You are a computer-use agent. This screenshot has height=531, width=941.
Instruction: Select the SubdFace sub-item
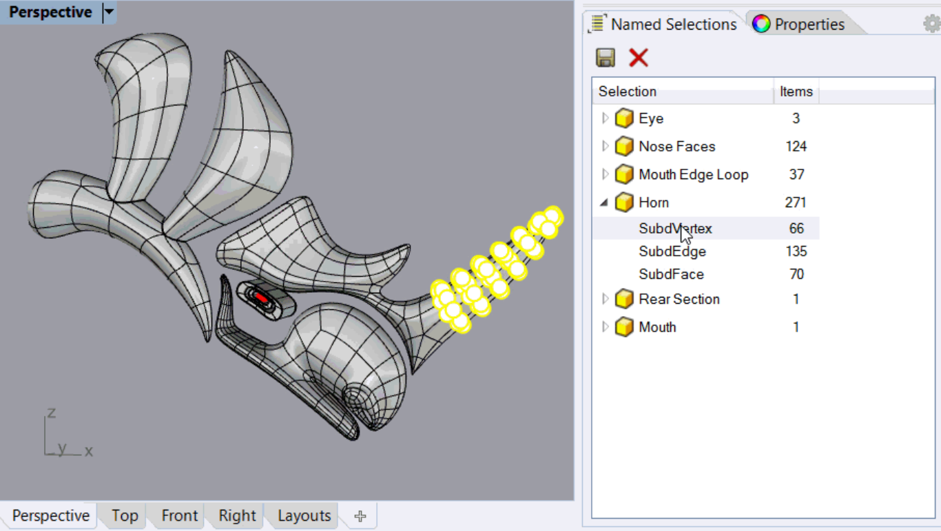671,274
